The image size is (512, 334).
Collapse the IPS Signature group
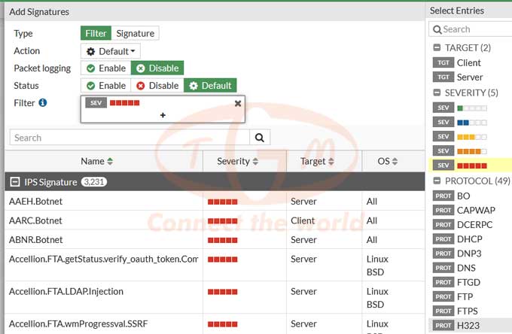[x=15, y=182]
